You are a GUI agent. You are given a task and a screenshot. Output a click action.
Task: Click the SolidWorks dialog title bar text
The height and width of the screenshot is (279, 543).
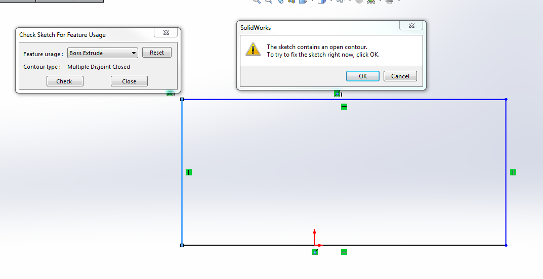[x=256, y=28]
